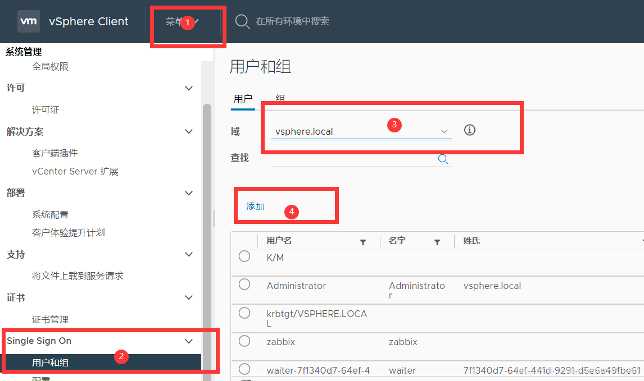
Task: Open 客户体验提升计划 item
Action: (x=68, y=232)
